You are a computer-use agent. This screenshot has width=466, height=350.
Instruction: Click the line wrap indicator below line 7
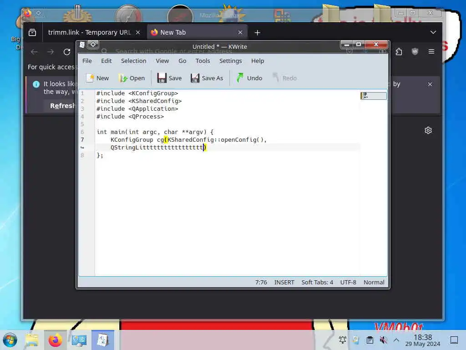(x=82, y=147)
